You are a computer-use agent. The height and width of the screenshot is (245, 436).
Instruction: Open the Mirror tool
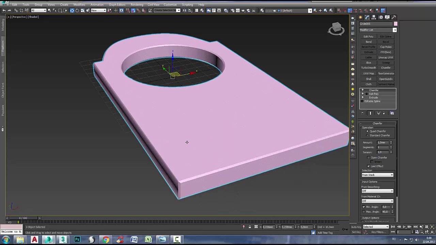pos(185,11)
